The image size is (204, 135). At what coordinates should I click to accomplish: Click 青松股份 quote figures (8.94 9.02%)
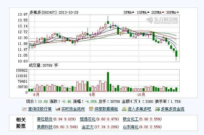65,119
